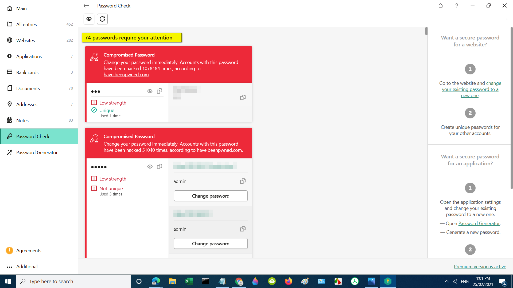Copy the second admin username
Viewport: 513px width, 288px height.
click(x=243, y=229)
